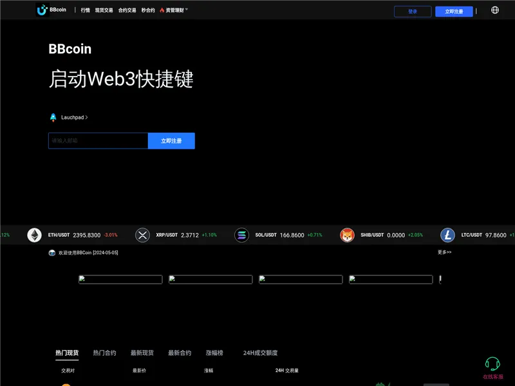Open the Lauchpad link

click(x=75, y=118)
